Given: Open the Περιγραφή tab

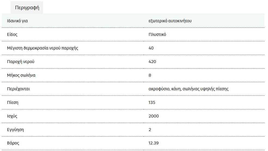Looking at the screenshot, I should (27, 8).
